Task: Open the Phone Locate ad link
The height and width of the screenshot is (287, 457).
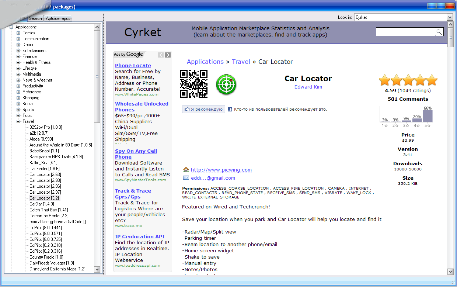Action: point(133,65)
